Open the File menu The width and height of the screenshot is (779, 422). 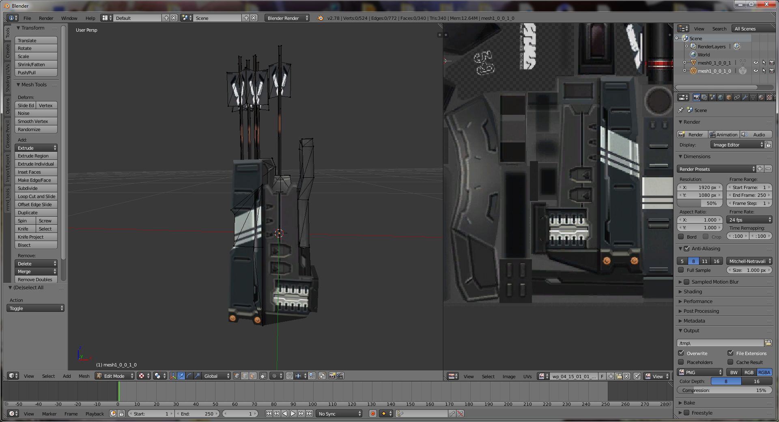pyautogui.click(x=27, y=18)
